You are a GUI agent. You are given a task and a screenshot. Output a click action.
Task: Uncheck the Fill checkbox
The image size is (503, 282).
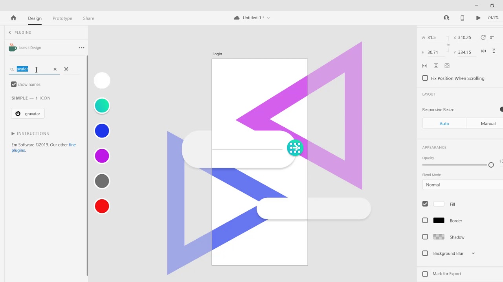point(425,204)
